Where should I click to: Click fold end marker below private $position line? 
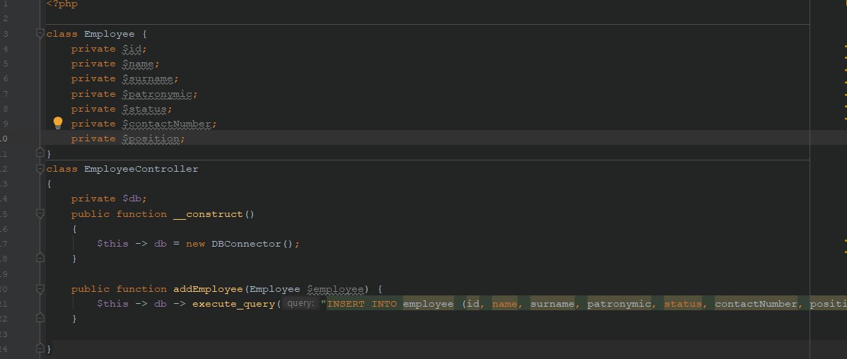click(x=40, y=153)
